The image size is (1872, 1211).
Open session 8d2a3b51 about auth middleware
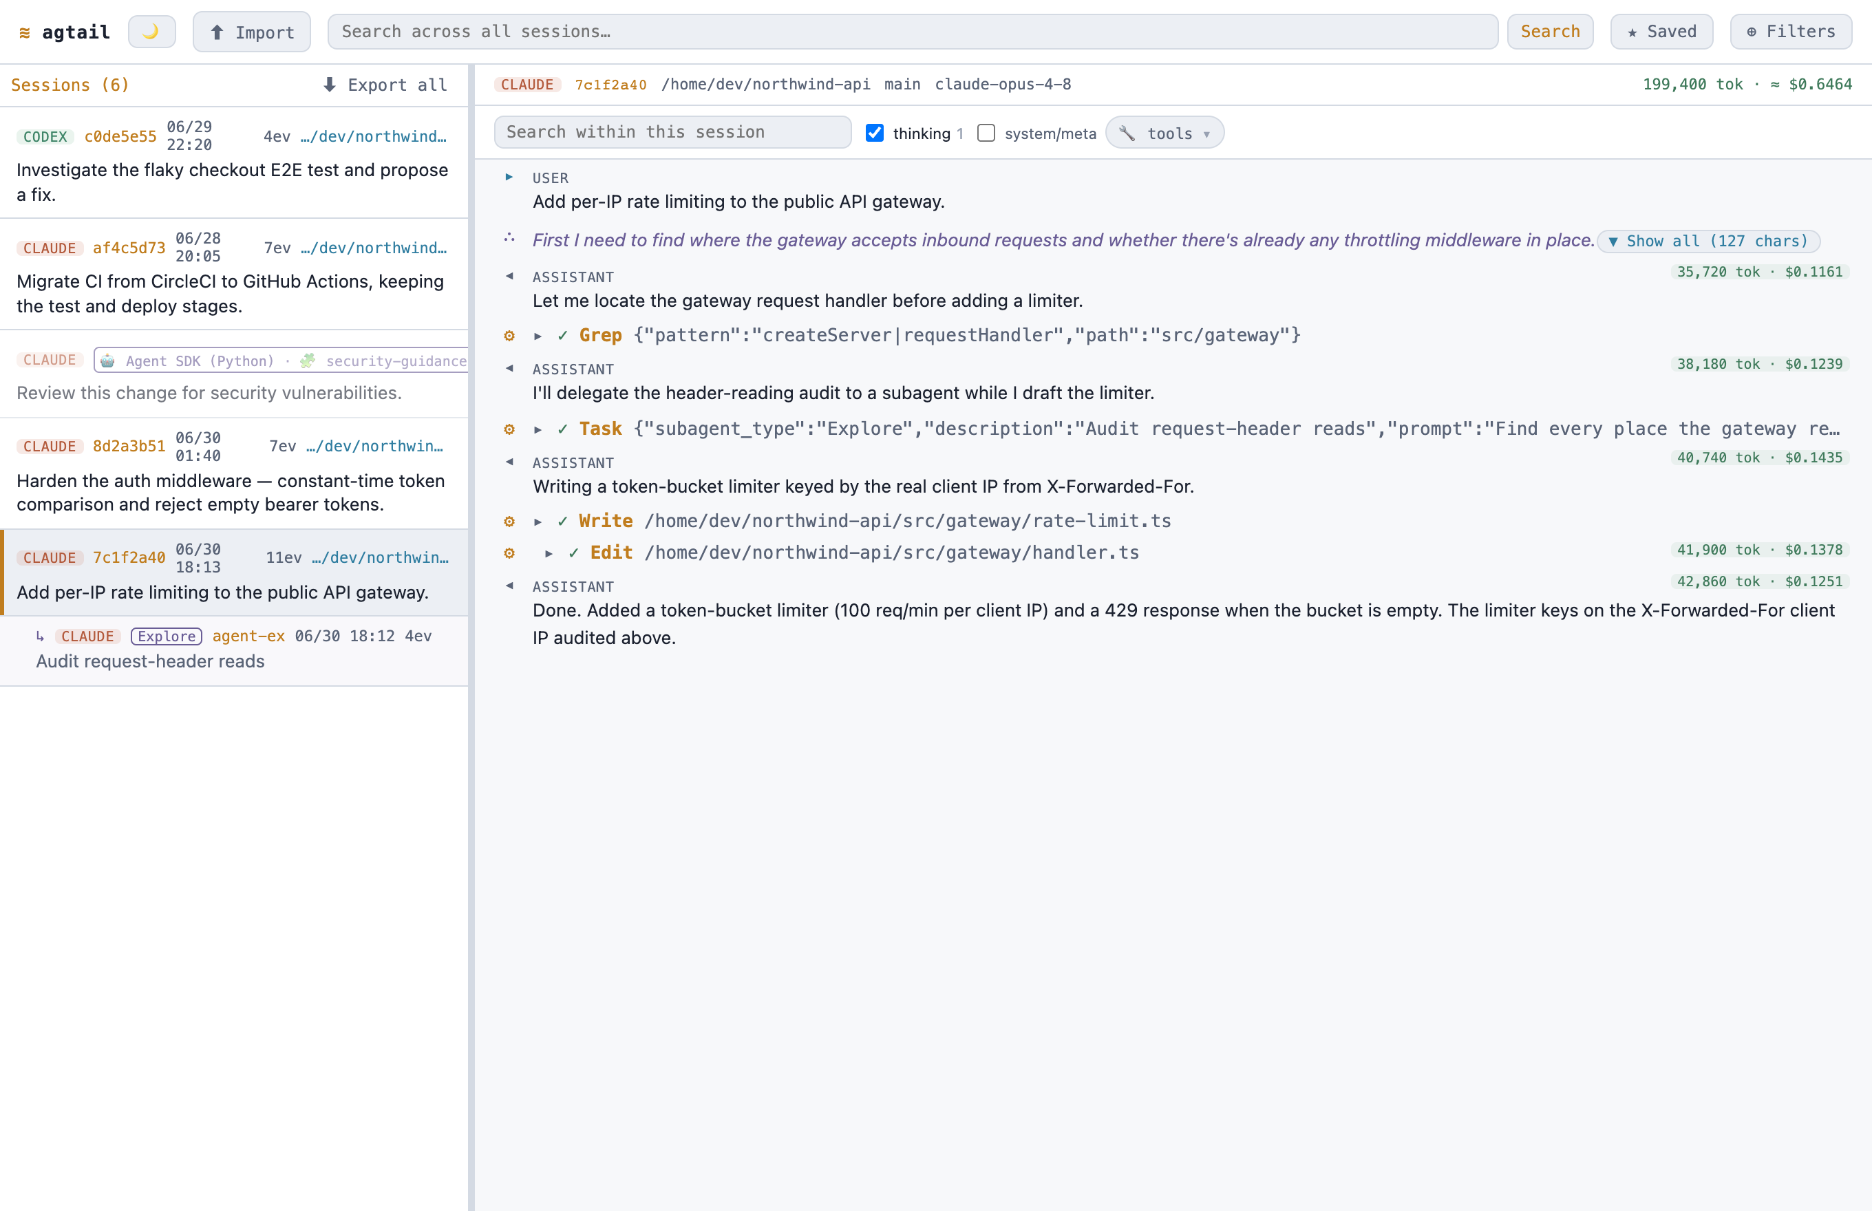coord(233,473)
